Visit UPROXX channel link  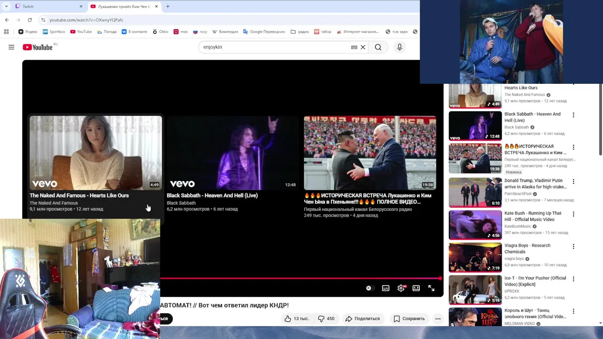point(512,291)
